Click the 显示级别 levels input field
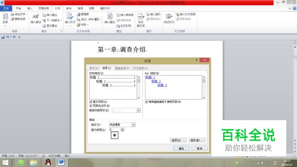297x167 pixels. coord(115,130)
